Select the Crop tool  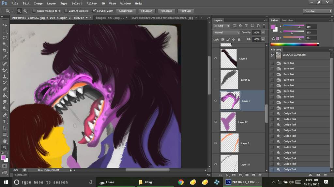point(5,51)
